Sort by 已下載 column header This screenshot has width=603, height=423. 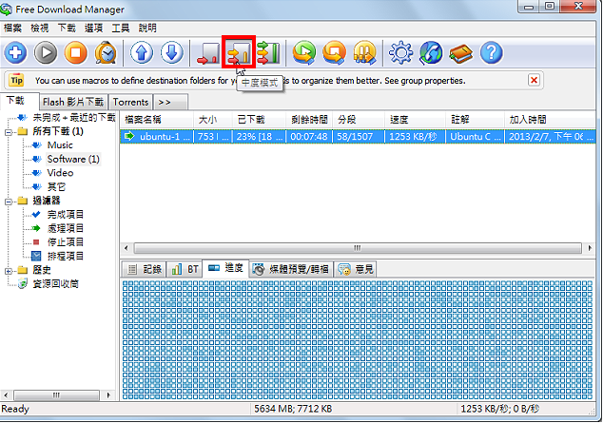tap(260, 120)
